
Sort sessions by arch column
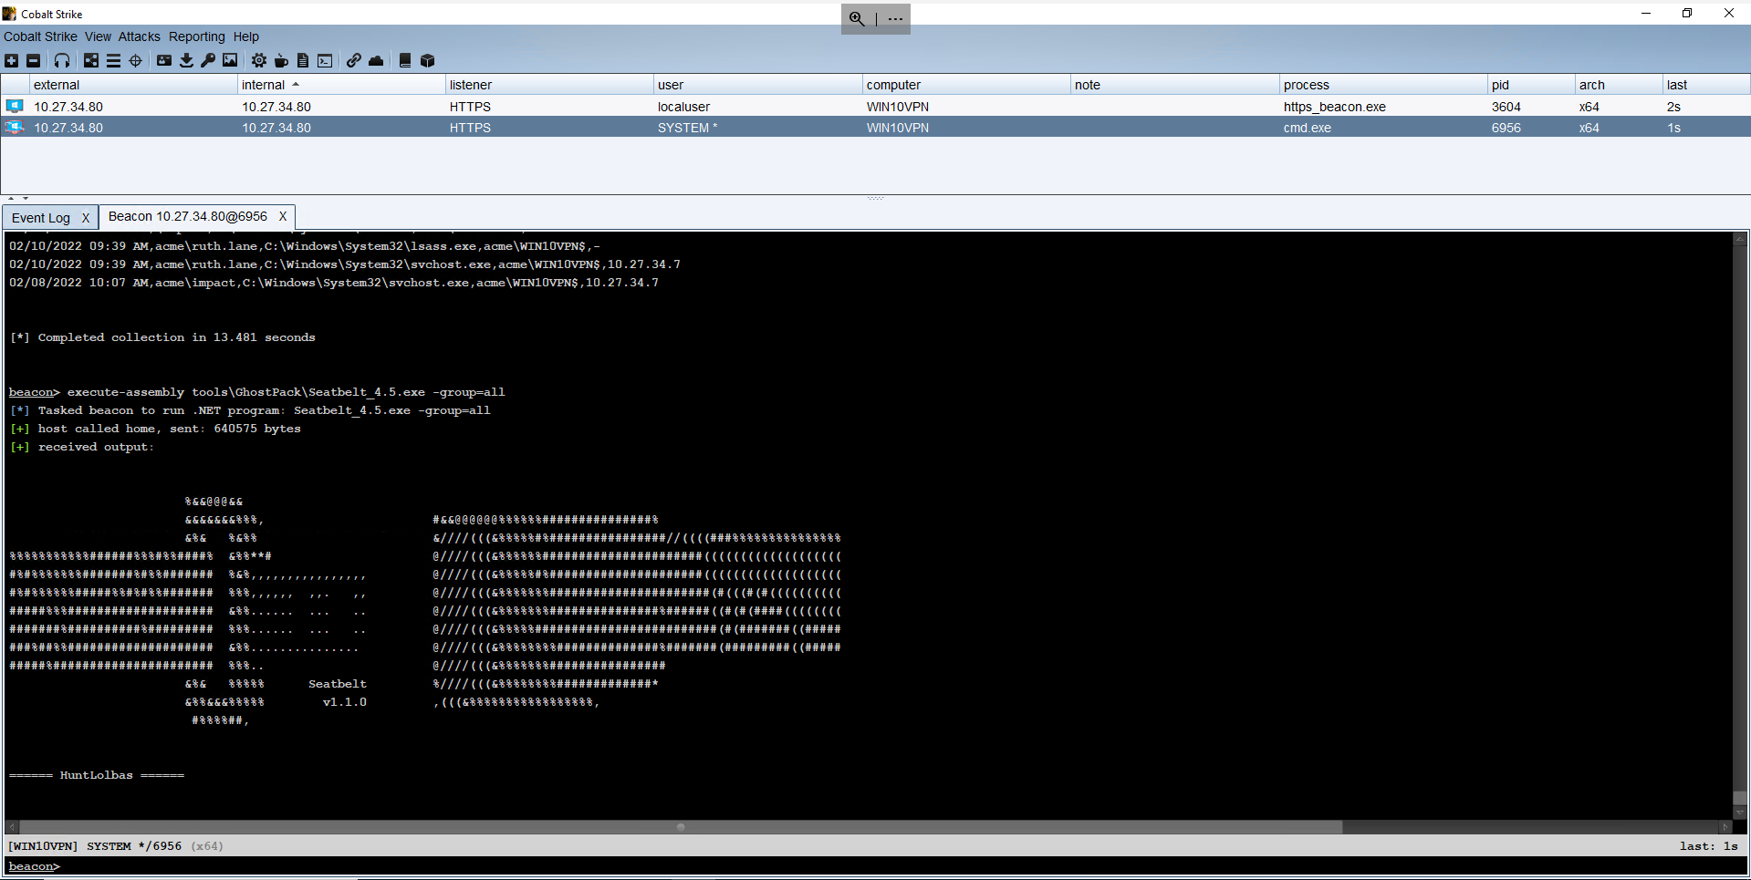1619,85
